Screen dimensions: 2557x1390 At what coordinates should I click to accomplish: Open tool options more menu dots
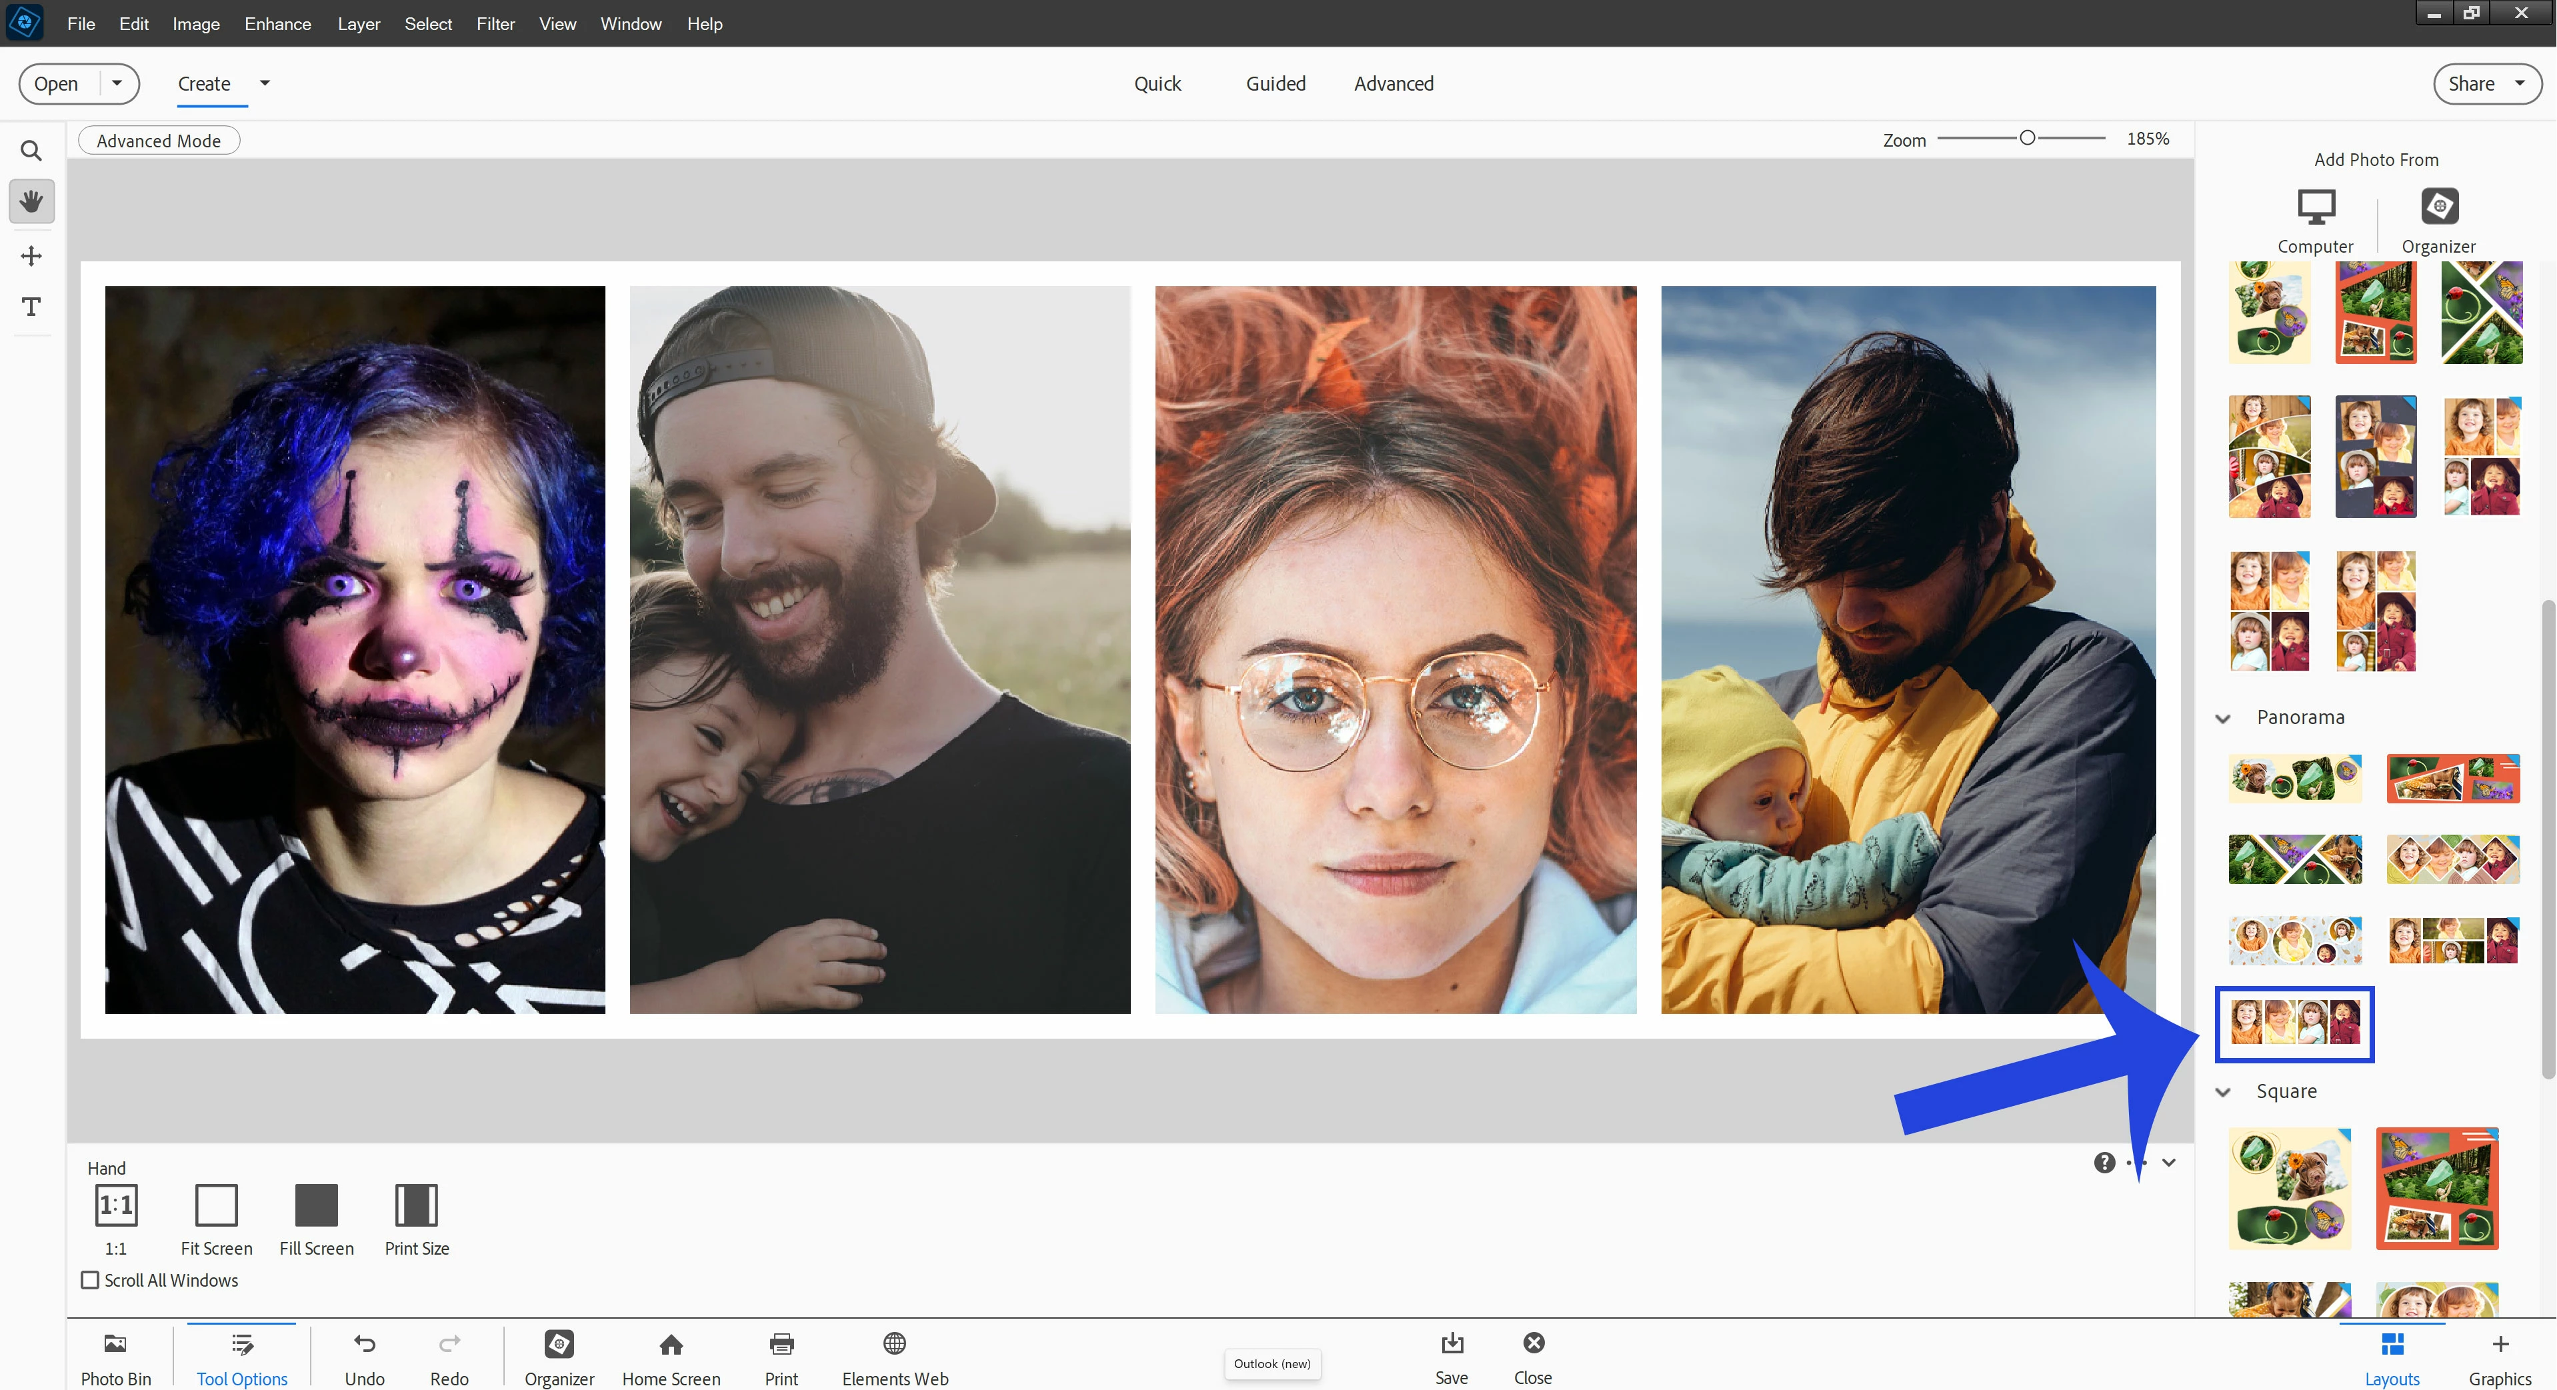(x=2136, y=1162)
